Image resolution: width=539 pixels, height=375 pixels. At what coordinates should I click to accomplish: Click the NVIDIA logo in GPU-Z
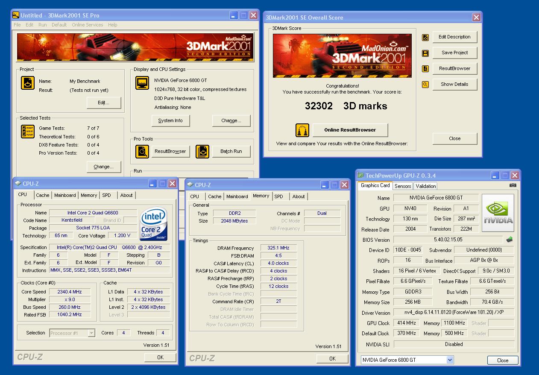click(498, 213)
